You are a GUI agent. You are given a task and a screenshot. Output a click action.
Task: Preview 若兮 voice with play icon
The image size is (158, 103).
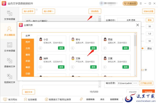(x=73, y=48)
